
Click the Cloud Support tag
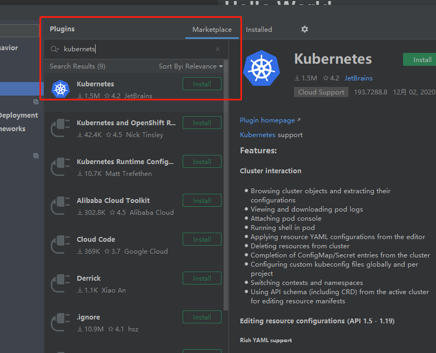tap(321, 92)
